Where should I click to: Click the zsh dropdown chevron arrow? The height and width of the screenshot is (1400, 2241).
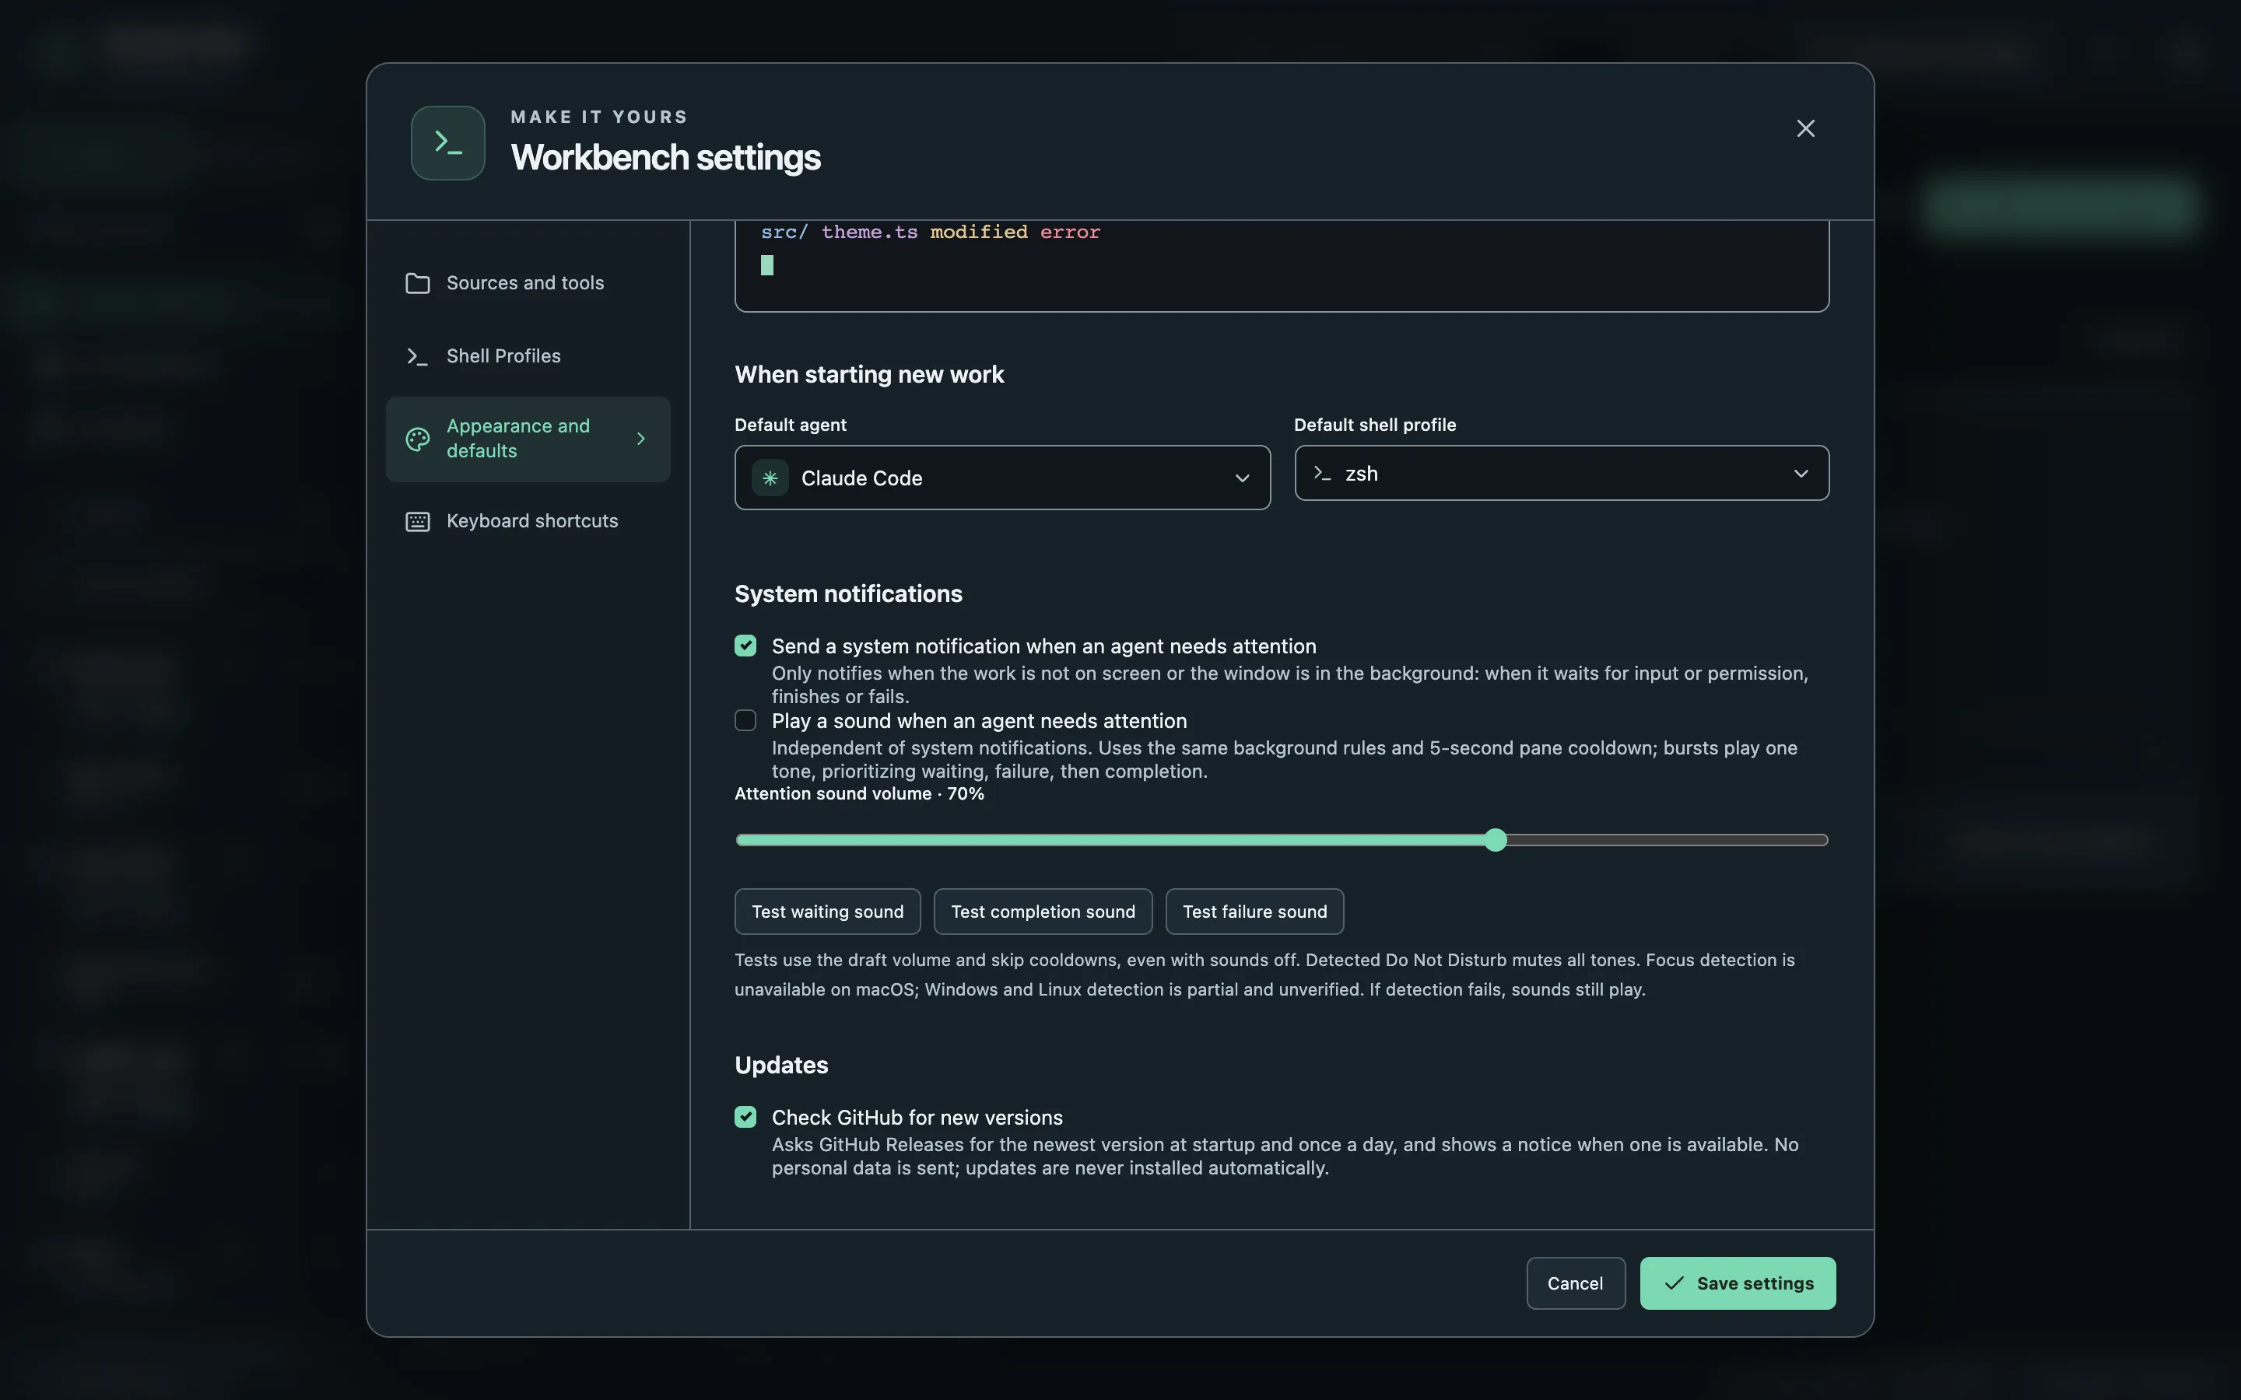pyautogui.click(x=1801, y=473)
